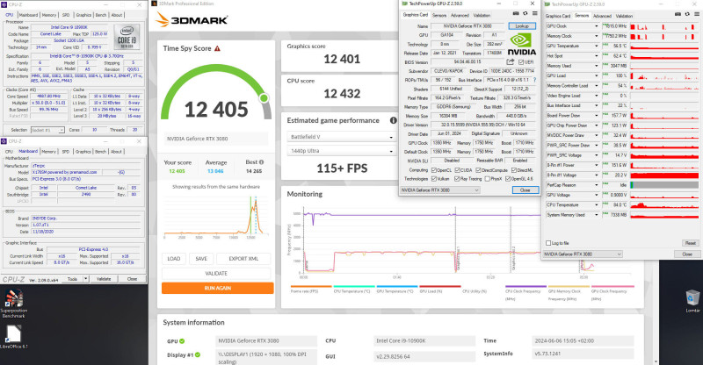
Task: Open the Board Power Draw sensor dropdown
Action: click(x=597, y=116)
